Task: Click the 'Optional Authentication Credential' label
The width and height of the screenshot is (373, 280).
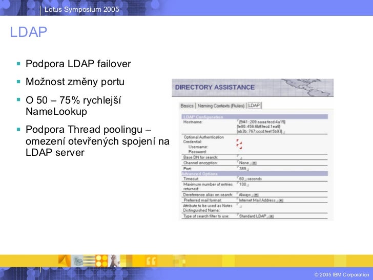Action: pos(203,139)
